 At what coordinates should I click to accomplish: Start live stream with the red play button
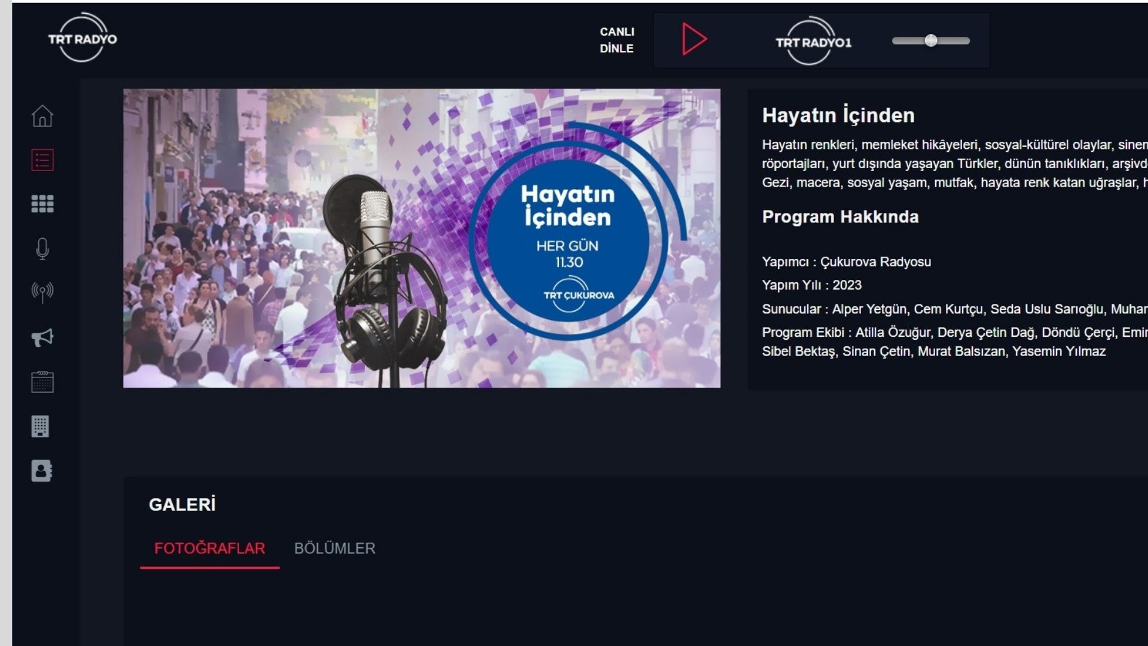point(694,39)
